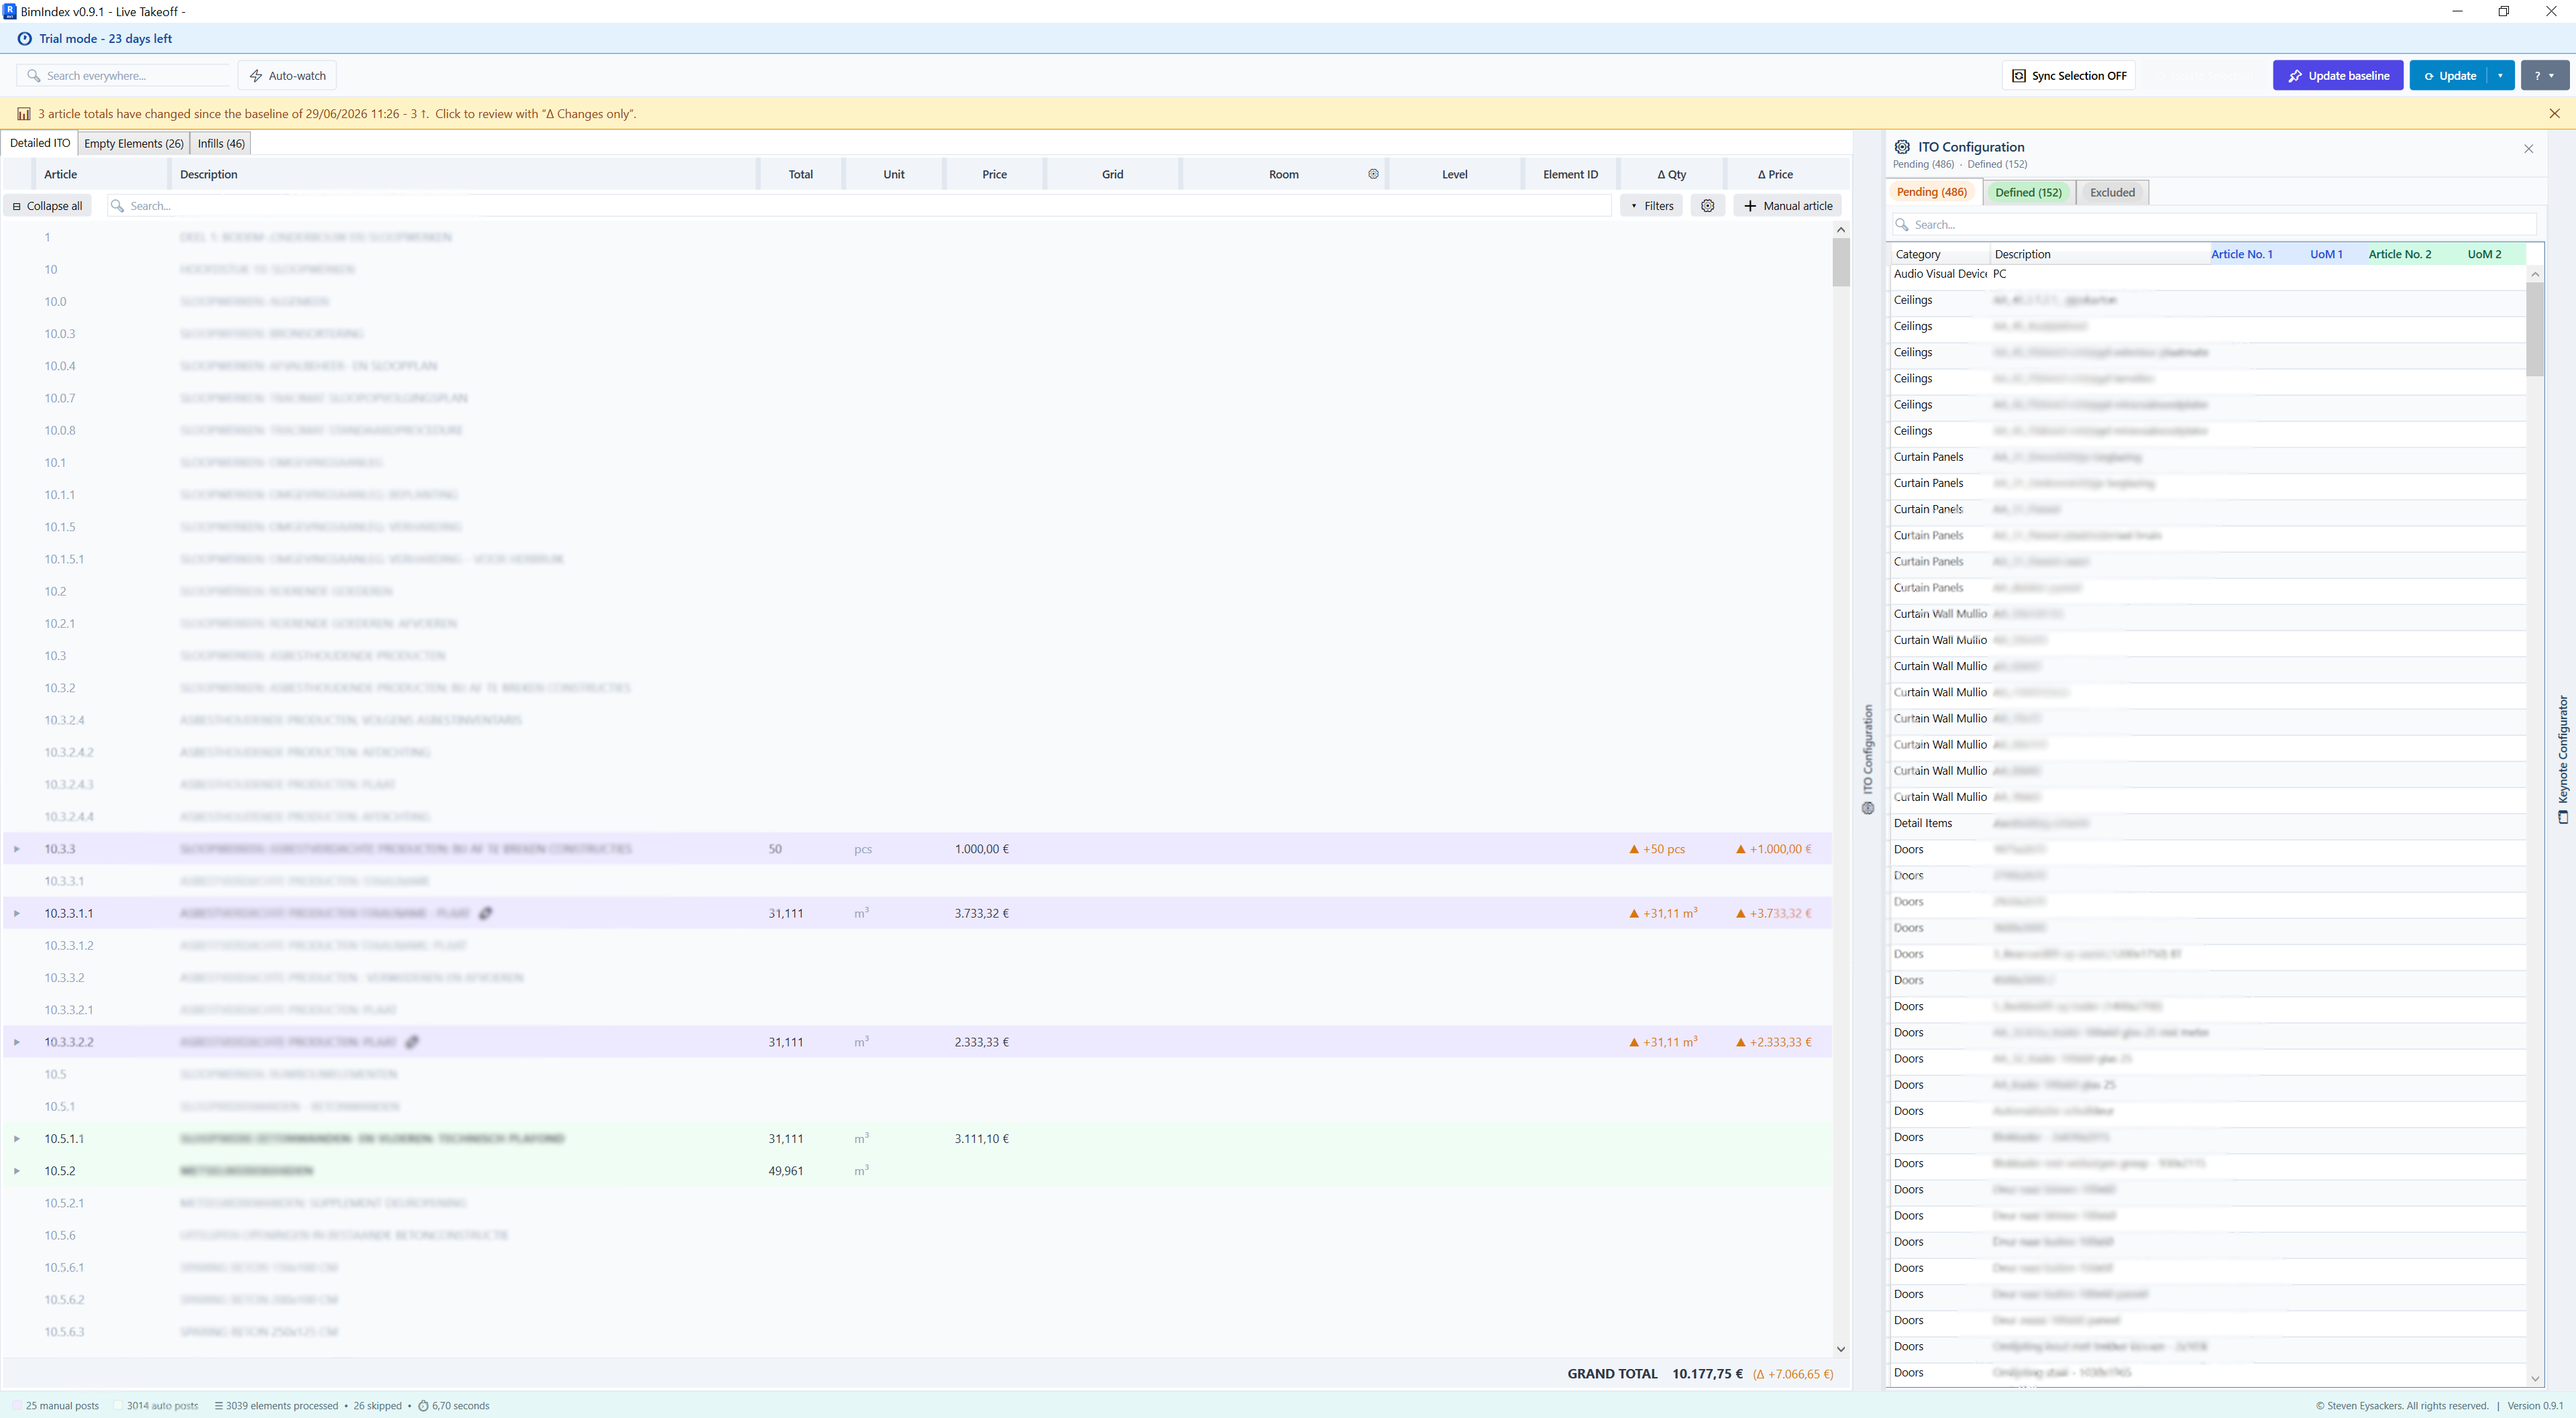Dismiss the yellow changes banner
The width and height of the screenshot is (2576, 1418).
(x=2554, y=114)
